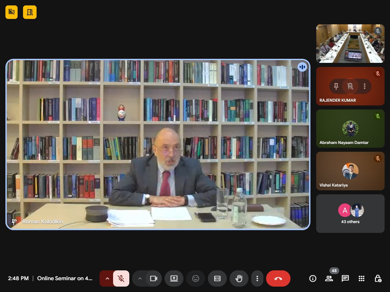
Task: Click the yellow door icon in top corner
Action: click(x=30, y=12)
